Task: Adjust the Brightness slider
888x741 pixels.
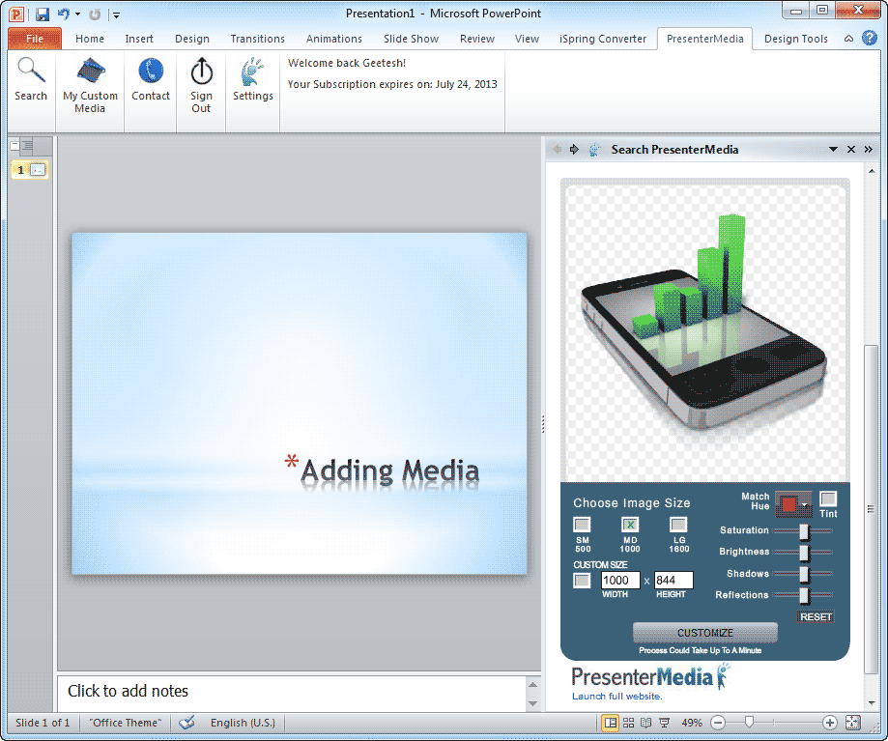Action: [804, 552]
